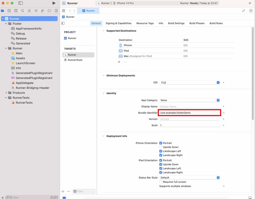
Task: Switch to the Build Rules tab
Action: [216, 23]
